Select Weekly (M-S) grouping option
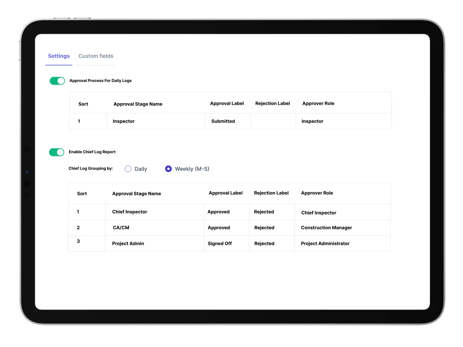 click(x=168, y=169)
